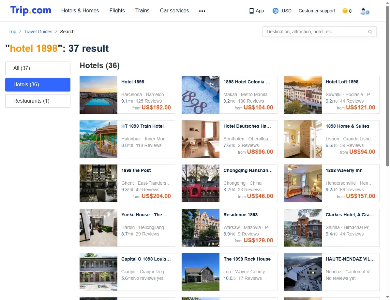Click '118 Reviews' text
This screenshot has width=390, height=300.
(148, 145)
